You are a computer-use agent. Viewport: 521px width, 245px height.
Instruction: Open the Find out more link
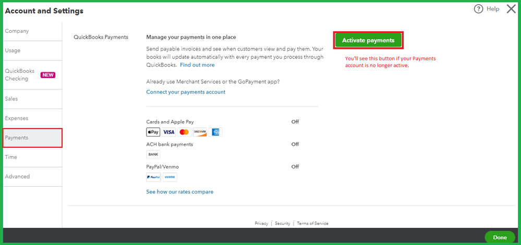tap(197, 65)
